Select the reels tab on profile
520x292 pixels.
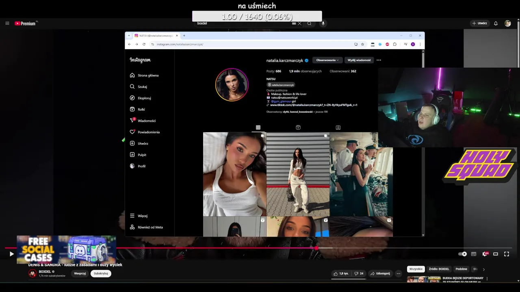[298, 127]
